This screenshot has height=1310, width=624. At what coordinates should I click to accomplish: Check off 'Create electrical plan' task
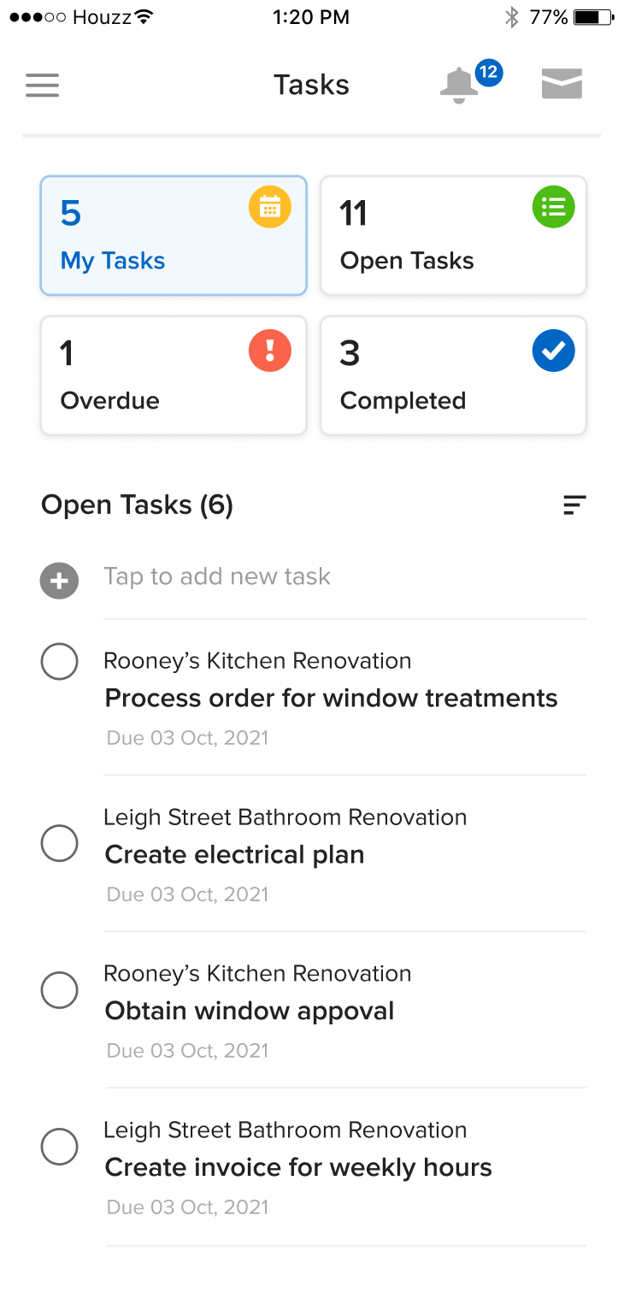tap(60, 843)
